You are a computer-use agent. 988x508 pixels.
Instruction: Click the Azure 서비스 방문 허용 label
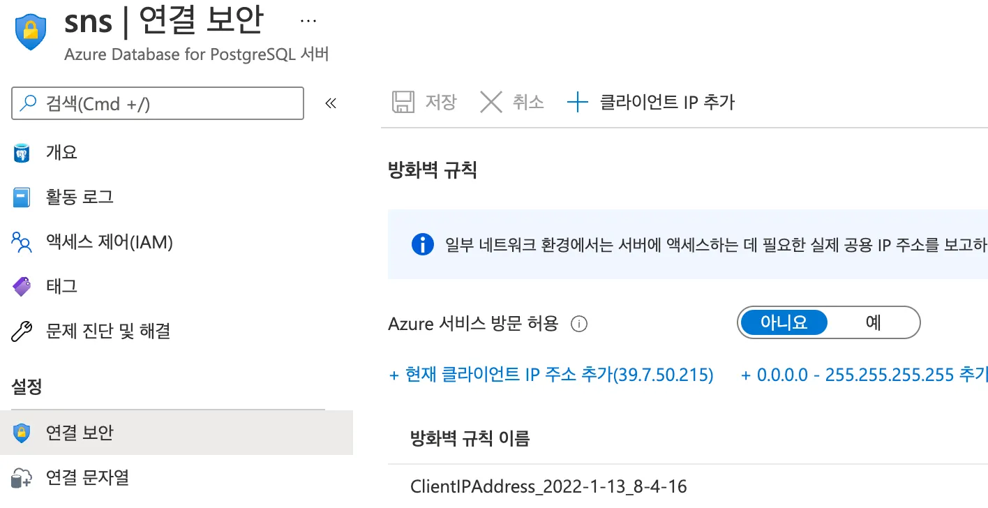473,323
